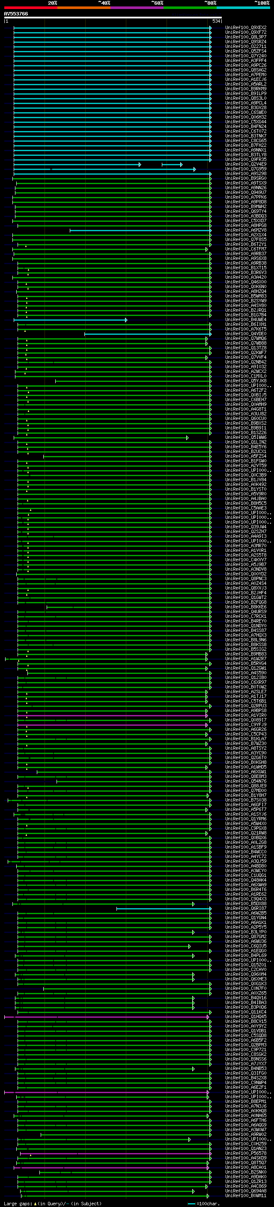Select hit label UniRef100_B9RKM9

click(246, 89)
